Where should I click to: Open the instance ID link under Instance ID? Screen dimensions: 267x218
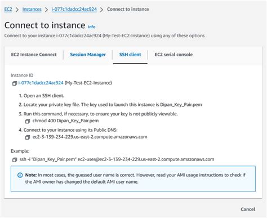click(x=41, y=83)
